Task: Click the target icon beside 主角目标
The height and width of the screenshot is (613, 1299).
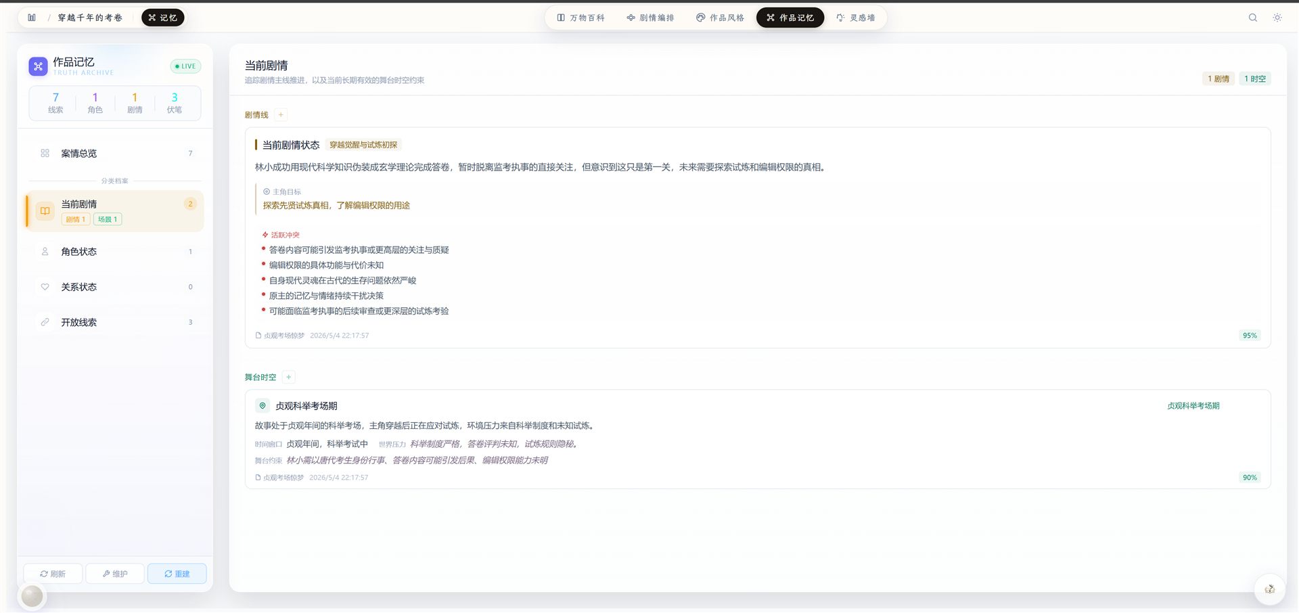Action: (x=267, y=192)
